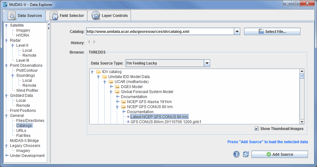Click the tree scrollbar down arrow
This screenshot has width=317, height=167.
click(x=302, y=122)
